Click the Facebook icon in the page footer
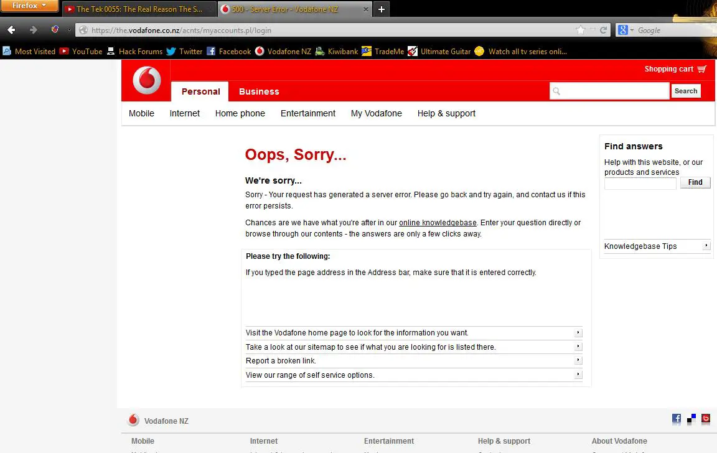Screen dimensions: 717x453 tap(677, 418)
